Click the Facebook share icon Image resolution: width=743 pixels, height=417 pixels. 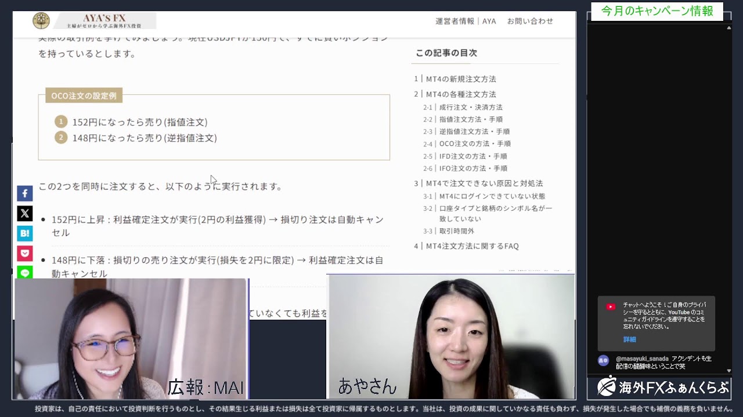pos(24,193)
